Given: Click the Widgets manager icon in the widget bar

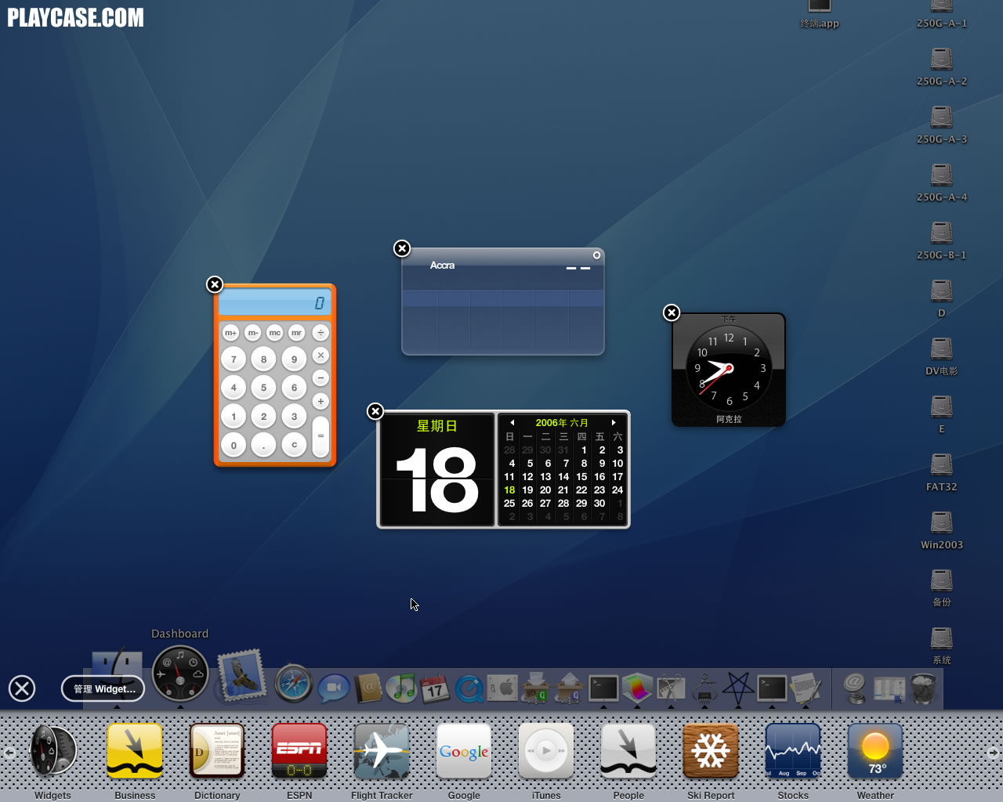Looking at the screenshot, I should 53,751.
